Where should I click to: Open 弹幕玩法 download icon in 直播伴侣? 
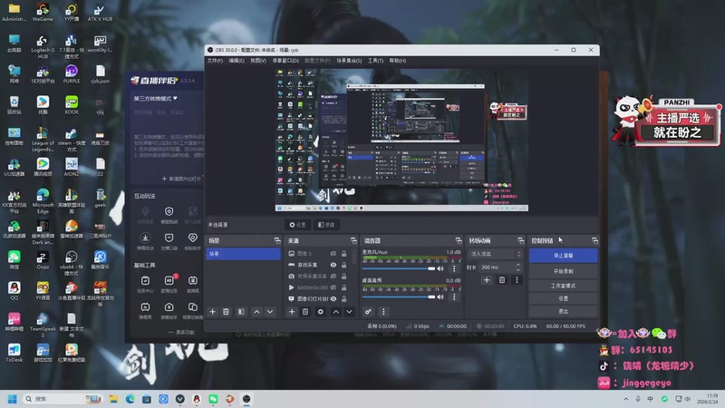tap(145, 241)
